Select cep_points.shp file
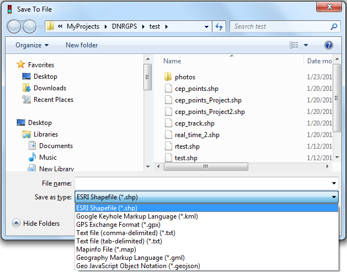The width and height of the screenshot is (347, 272). tap(191, 89)
